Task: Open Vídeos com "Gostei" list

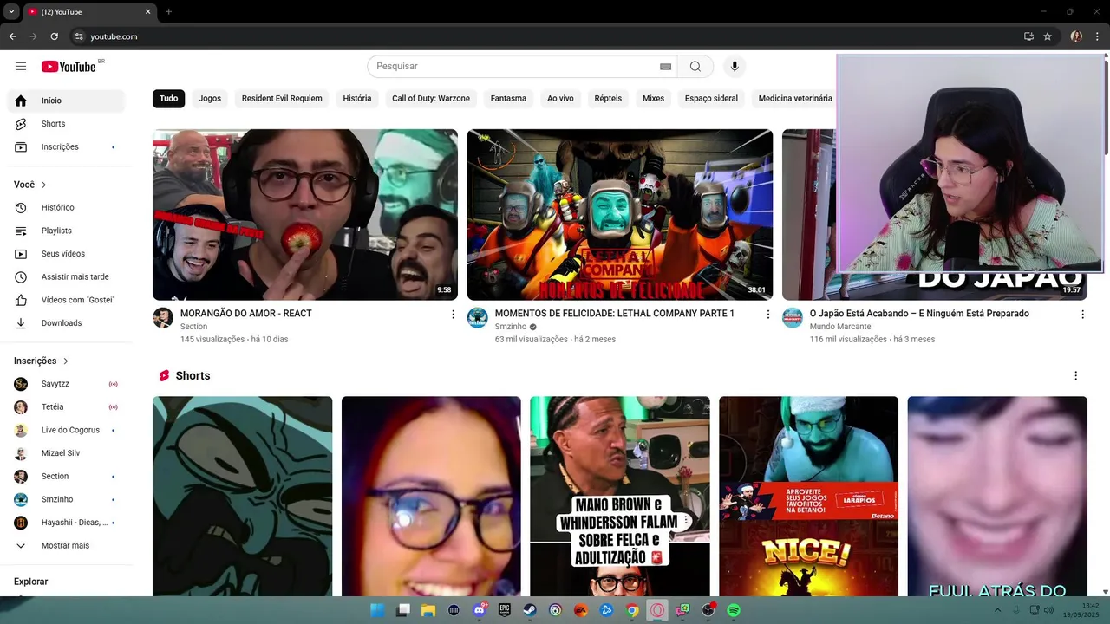Action: tap(66, 300)
